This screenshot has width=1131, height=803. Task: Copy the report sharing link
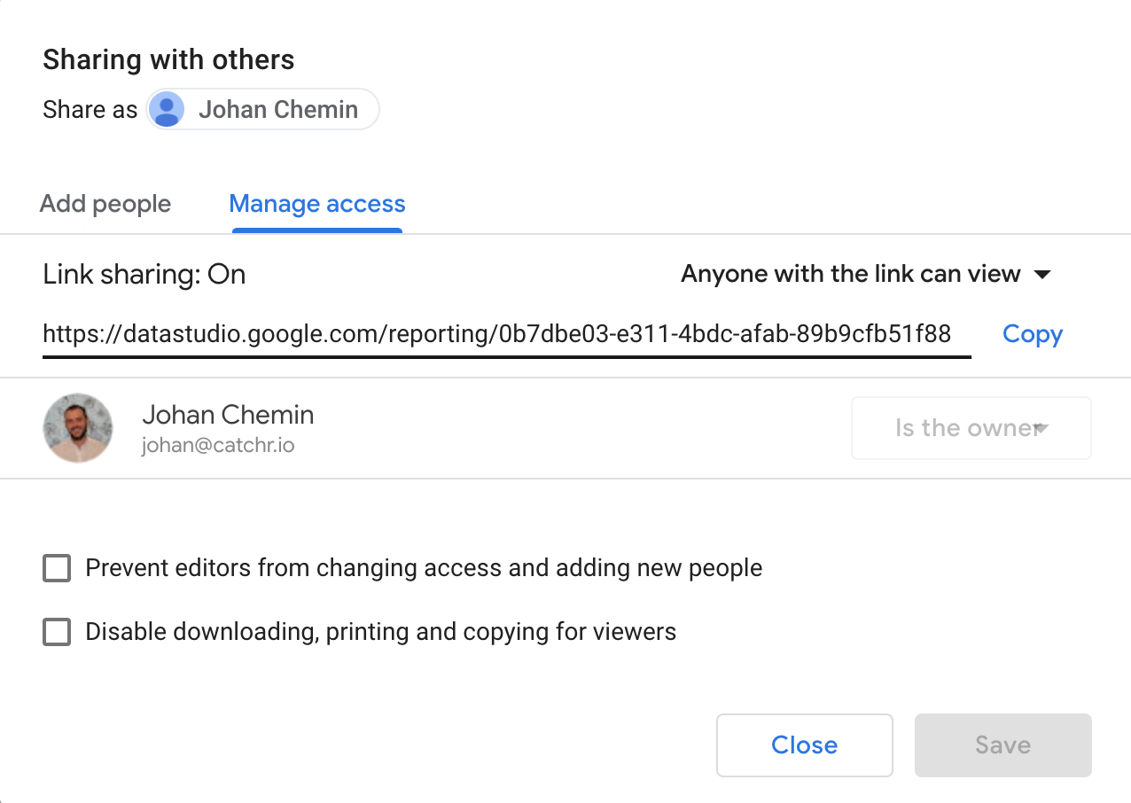1032,334
